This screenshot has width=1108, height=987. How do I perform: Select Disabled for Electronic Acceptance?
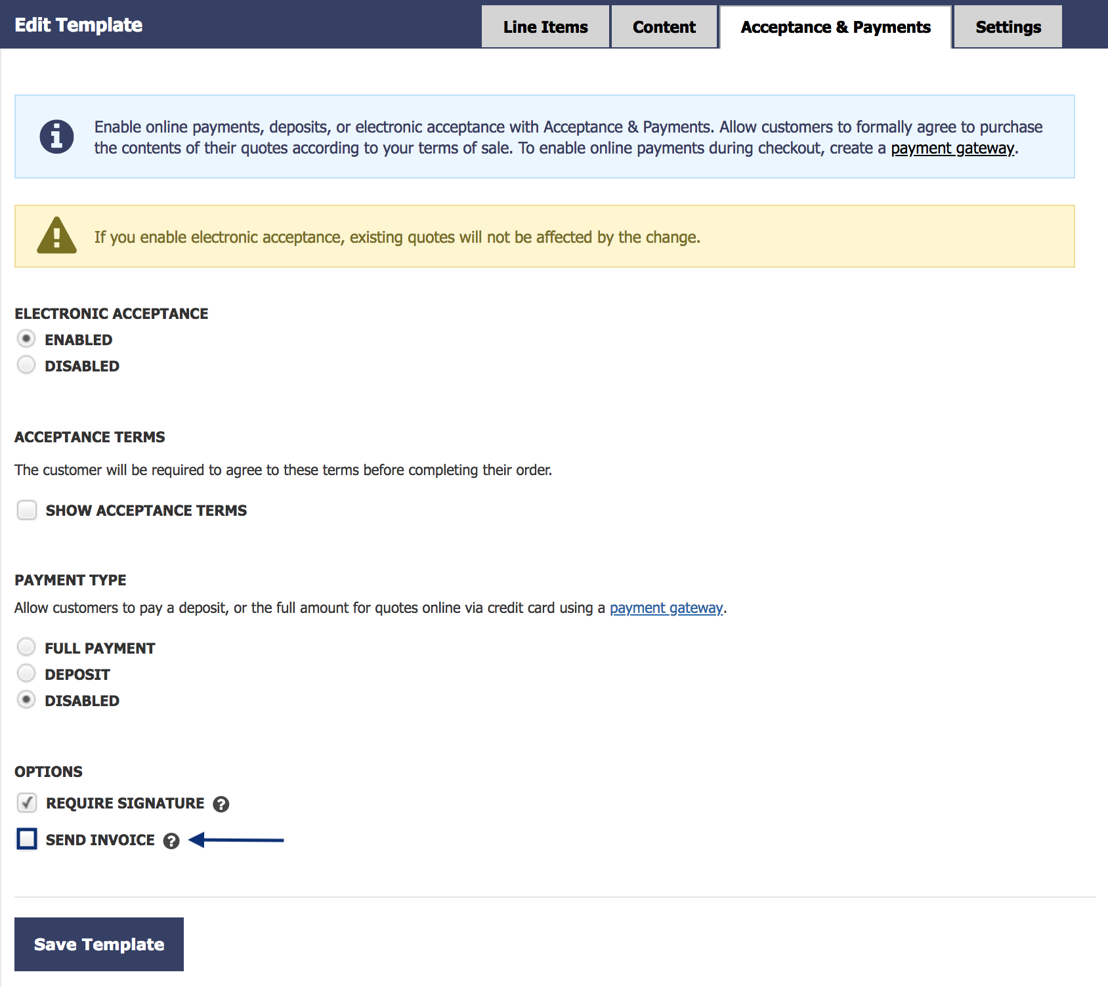click(26, 366)
